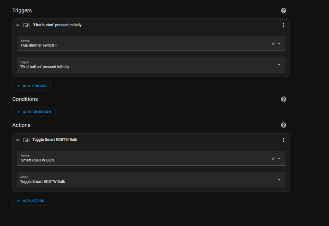Open help for the Conditions section
329x226 pixels.
point(283,99)
